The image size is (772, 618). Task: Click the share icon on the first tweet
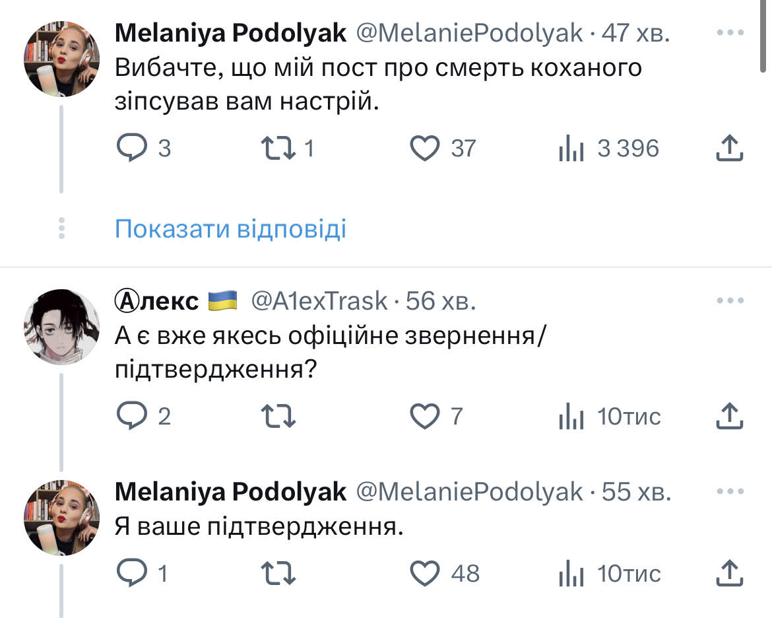pos(731,148)
